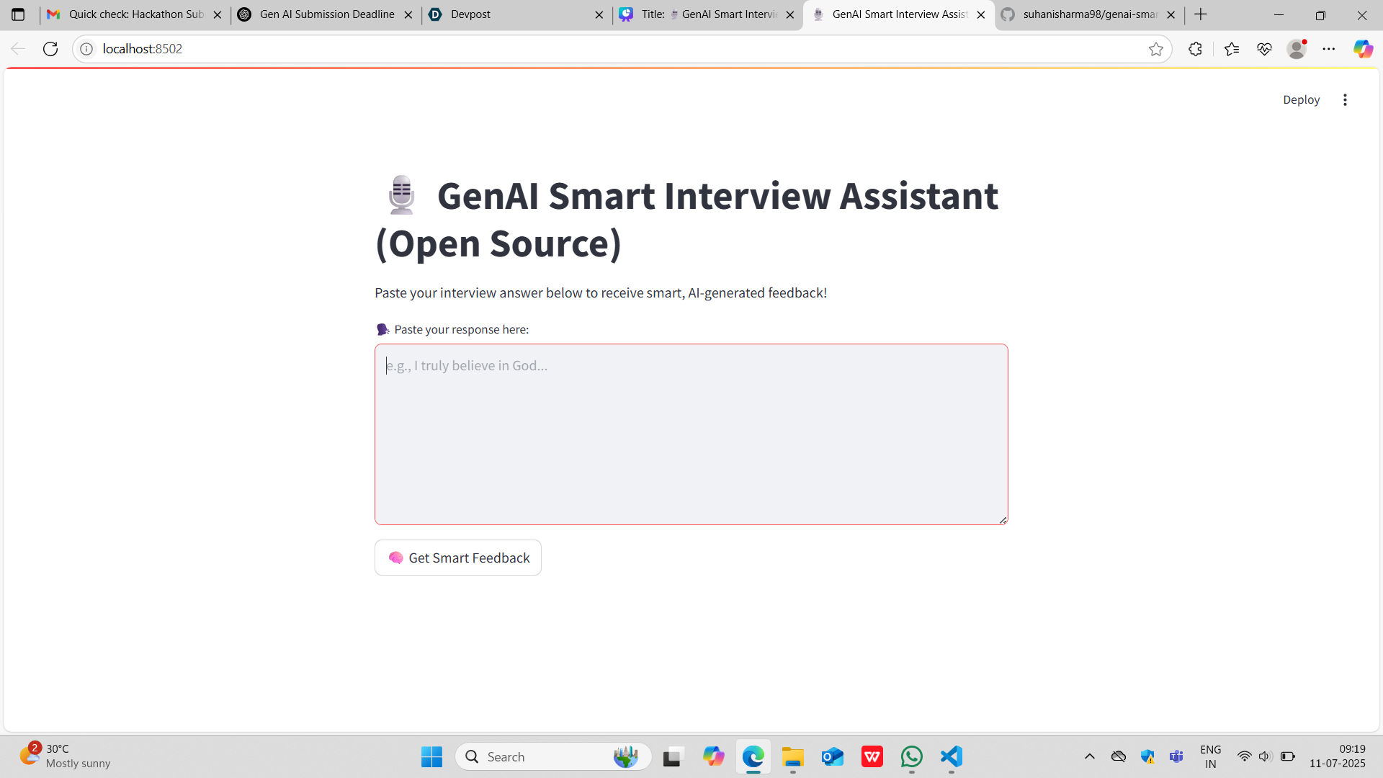This screenshot has height=778, width=1383.
Task: Show hidden system tray icons chevron
Action: pyautogui.click(x=1090, y=756)
